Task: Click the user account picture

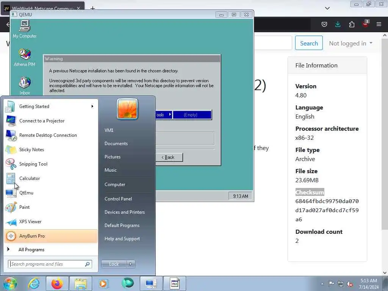Action: tap(127, 109)
